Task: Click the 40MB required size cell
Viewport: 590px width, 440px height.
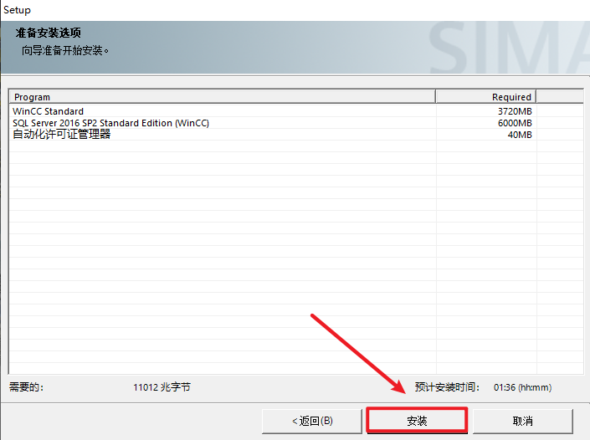Action: [519, 135]
